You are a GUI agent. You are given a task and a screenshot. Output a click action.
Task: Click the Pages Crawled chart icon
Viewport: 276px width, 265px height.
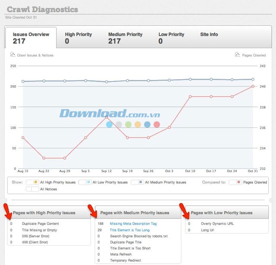[x=237, y=55]
